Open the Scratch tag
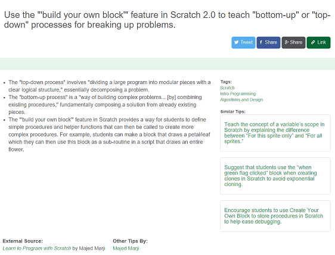This screenshot has height=255, width=335. [227, 88]
